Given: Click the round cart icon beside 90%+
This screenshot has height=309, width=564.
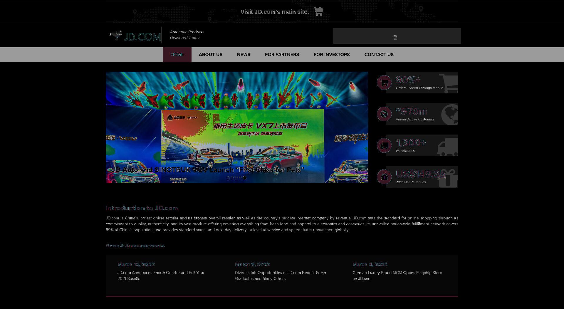Looking at the screenshot, I should point(384,83).
